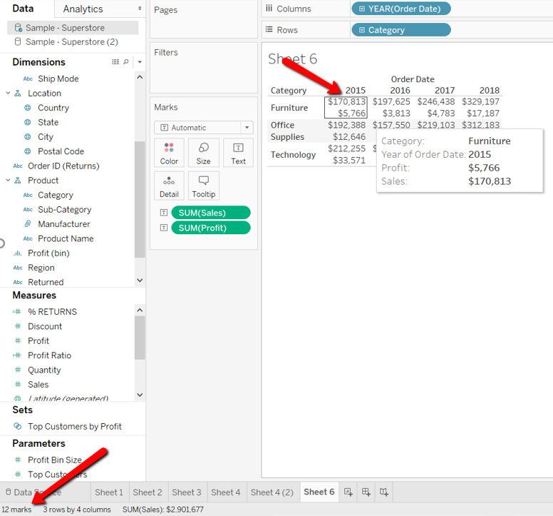Click the histogram icon beside Profit (bin)
Image resolution: width=553 pixels, height=516 pixels.
point(18,253)
